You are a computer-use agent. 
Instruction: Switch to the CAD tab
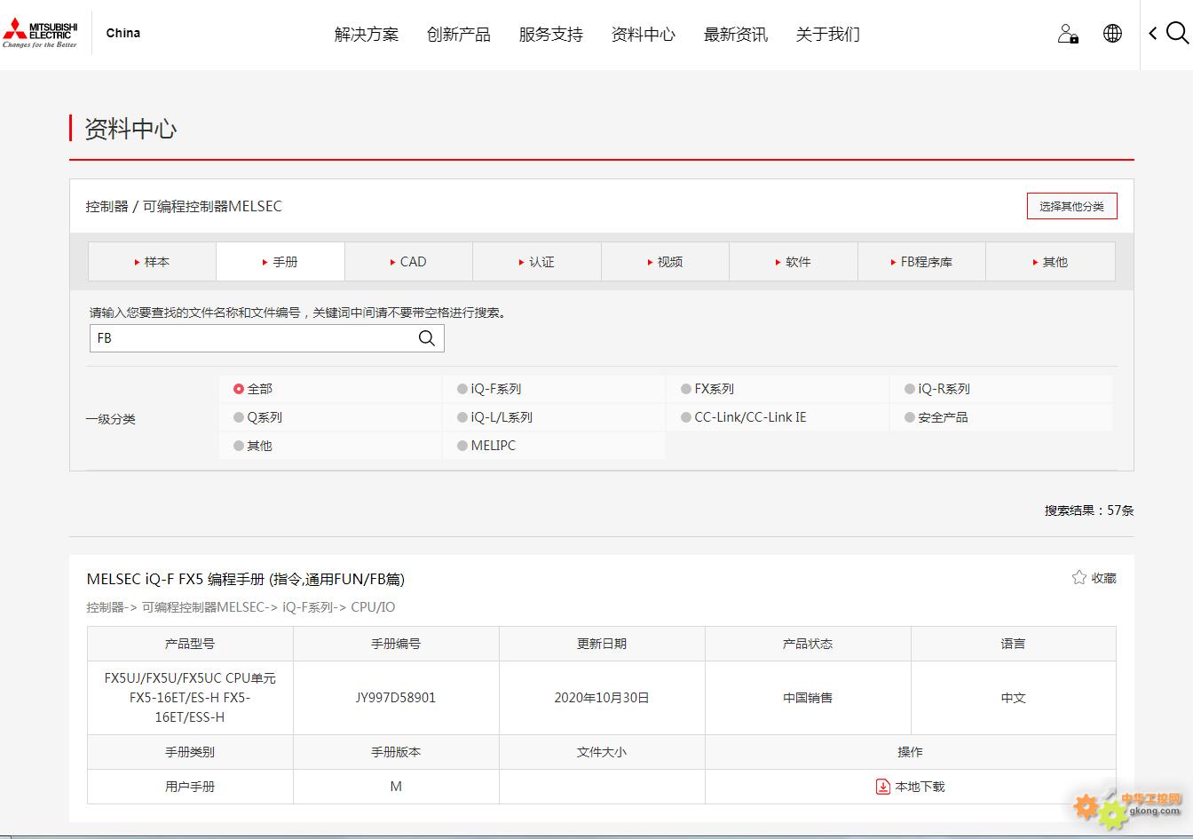[x=408, y=262]
